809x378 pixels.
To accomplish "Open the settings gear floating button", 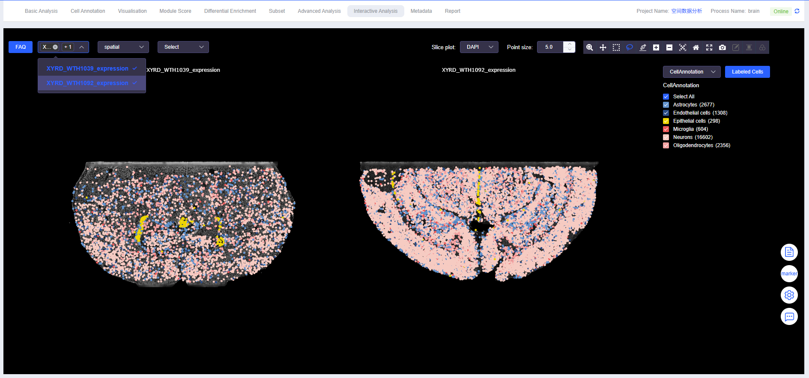I will [789, 295].
